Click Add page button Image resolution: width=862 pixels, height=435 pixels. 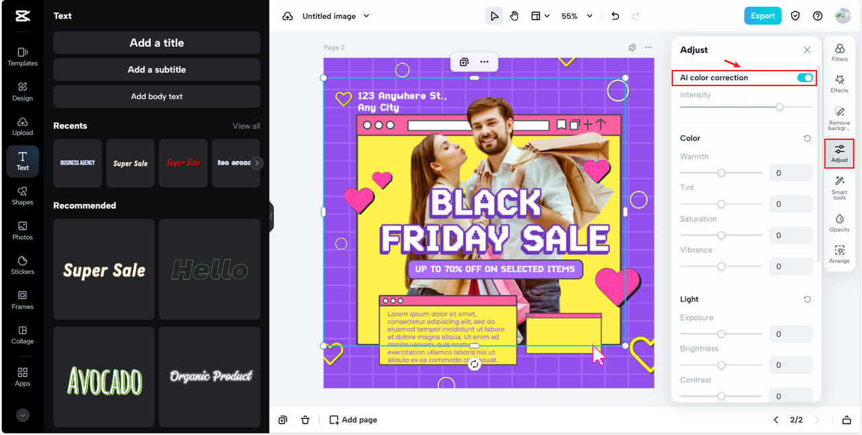coord(353,420)
